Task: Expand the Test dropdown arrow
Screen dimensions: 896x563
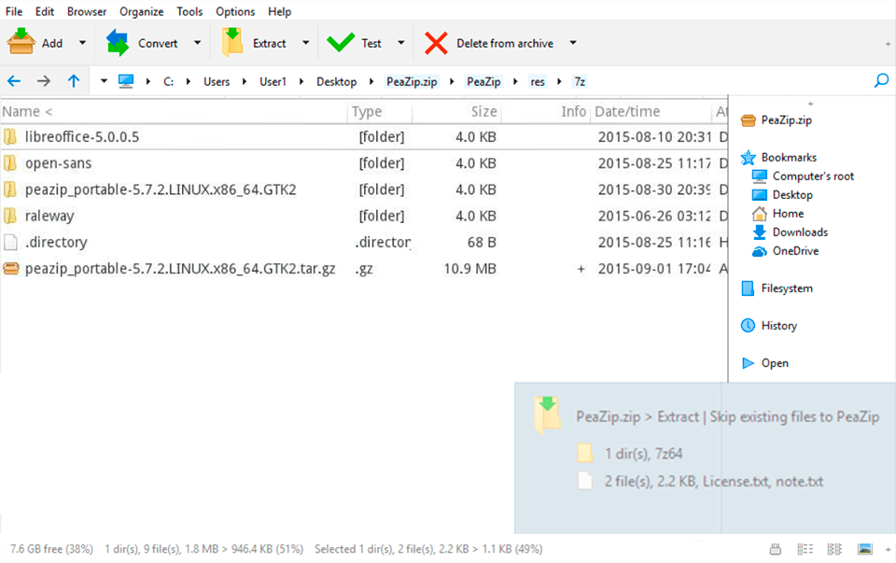Action: (401, 43)
